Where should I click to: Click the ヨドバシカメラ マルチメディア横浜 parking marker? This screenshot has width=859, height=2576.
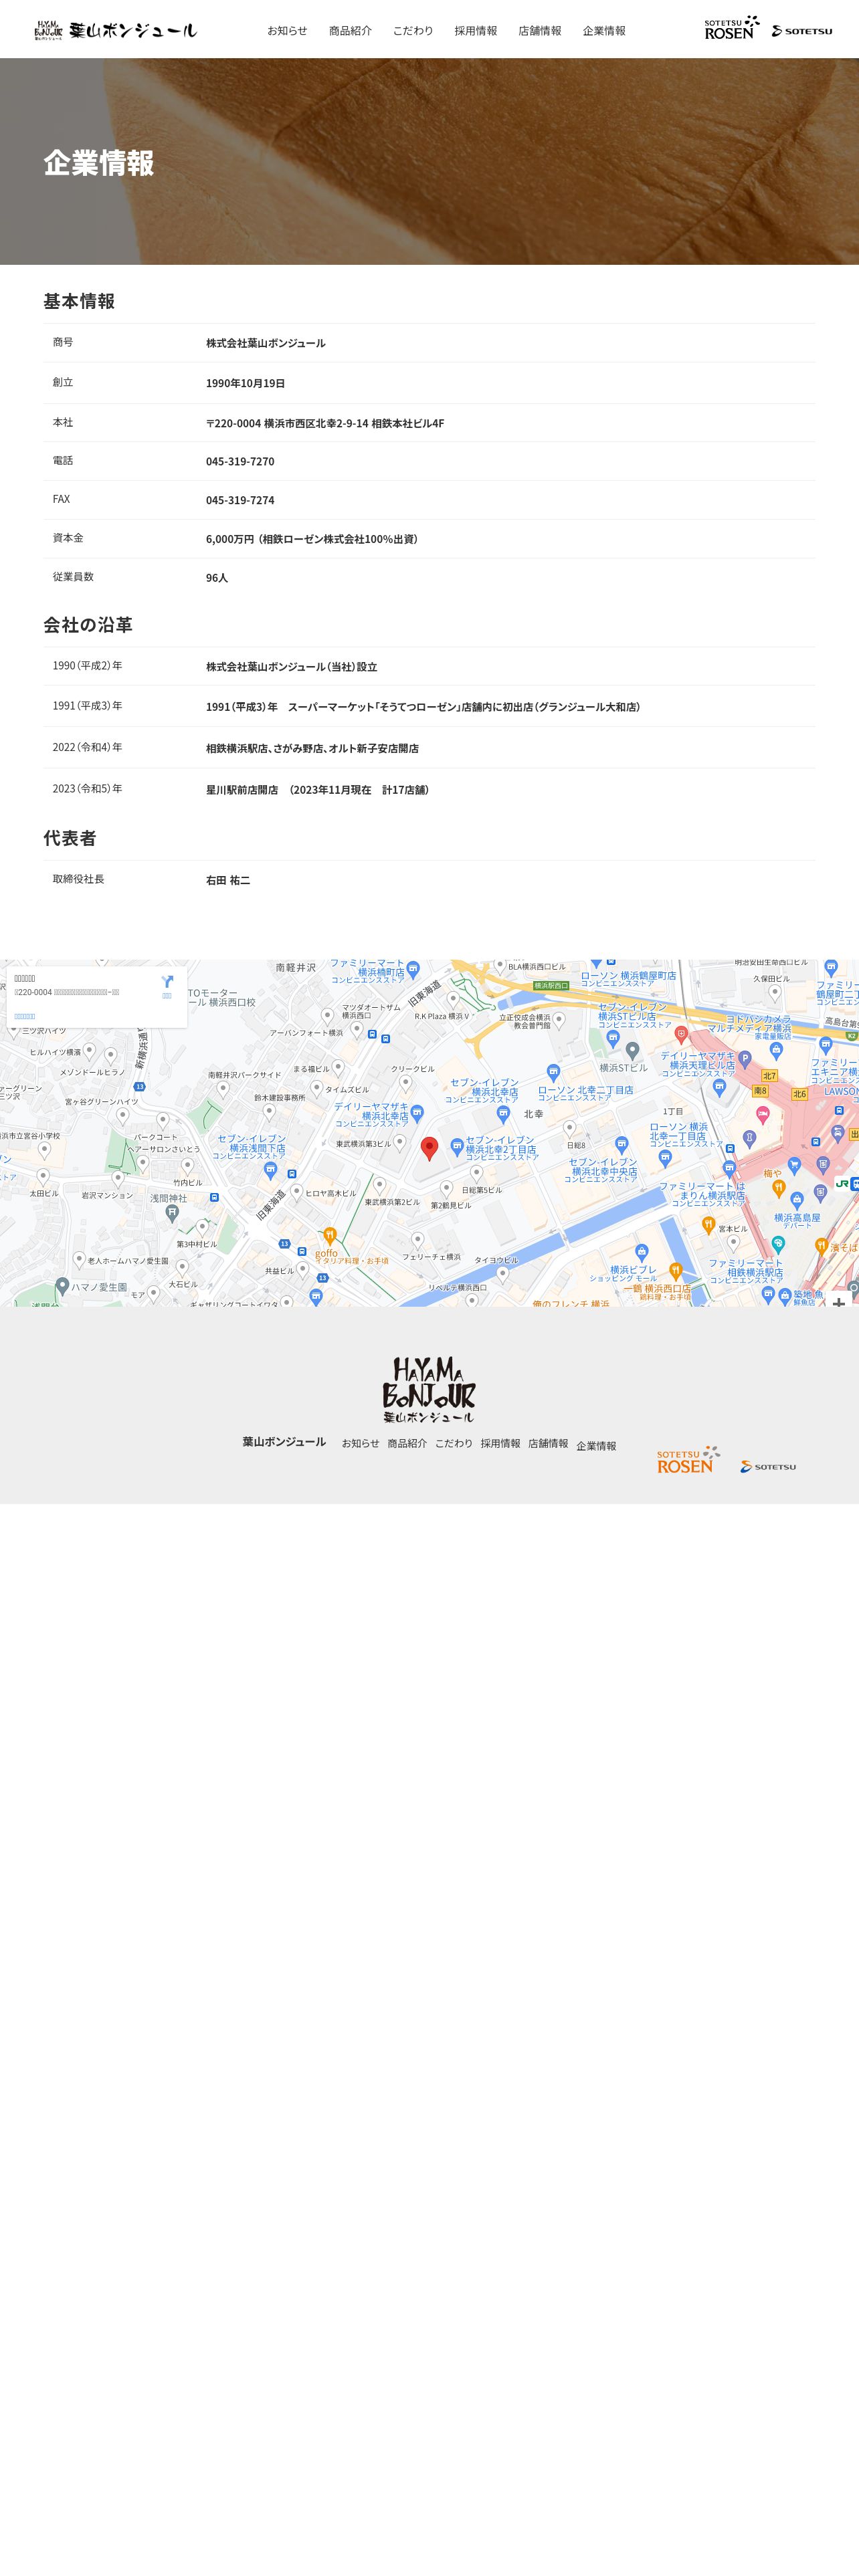745,1059
